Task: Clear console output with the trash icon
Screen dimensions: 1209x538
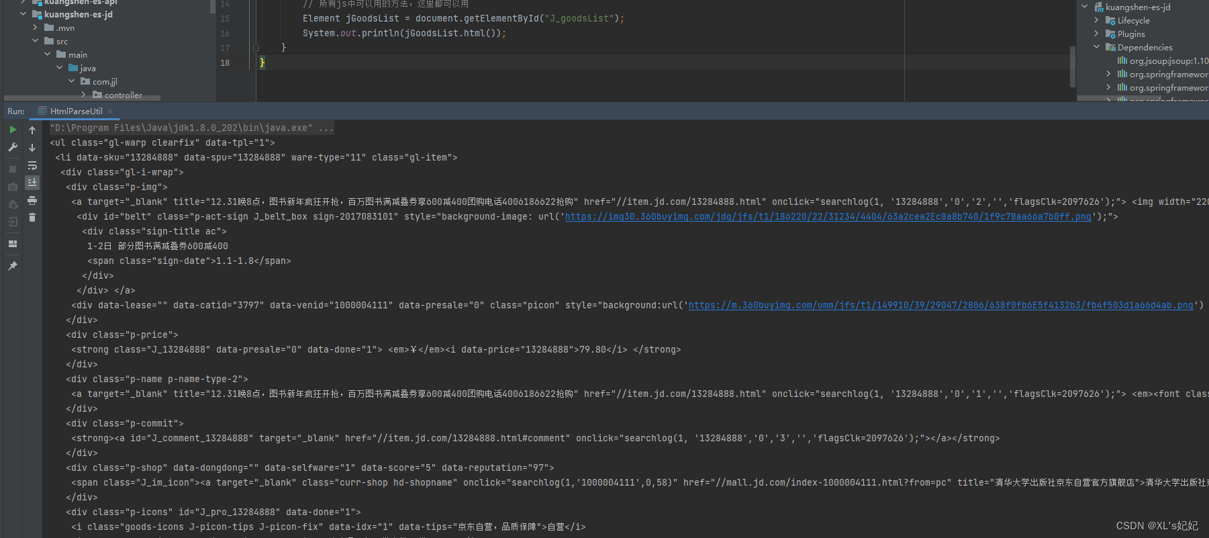Action: tap(32, 218)
